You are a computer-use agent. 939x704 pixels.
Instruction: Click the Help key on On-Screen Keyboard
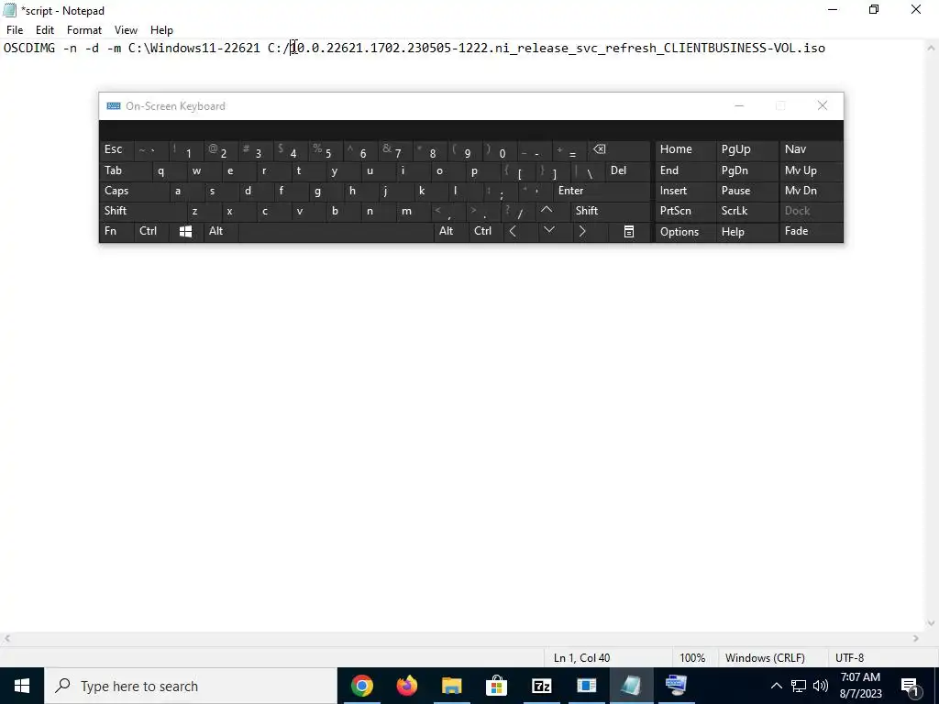pyautogui.click(x=746, y=231)
